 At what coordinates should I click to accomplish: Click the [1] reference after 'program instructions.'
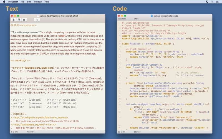tap(44, 39)
